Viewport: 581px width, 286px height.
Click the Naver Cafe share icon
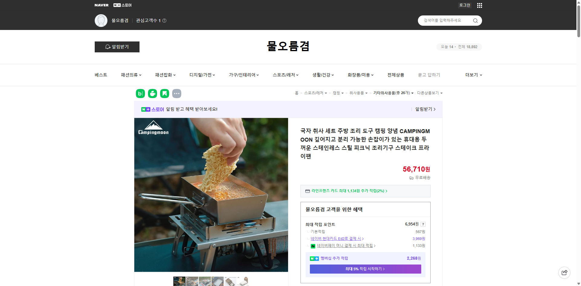point(152,93)
